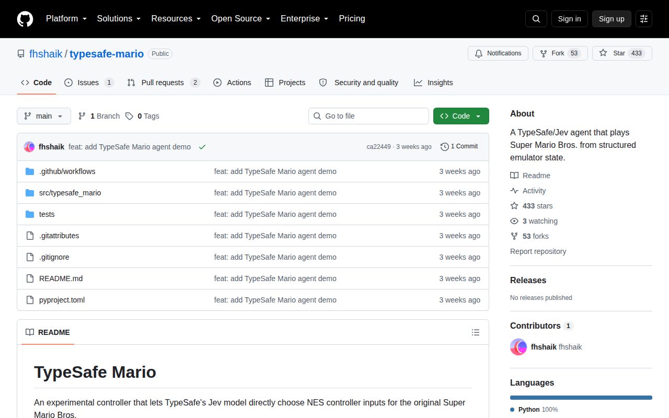This screenshot has width=669, height=418.
Task: Click Report repository
Action: pyautogui.click(x=538, y=251)
